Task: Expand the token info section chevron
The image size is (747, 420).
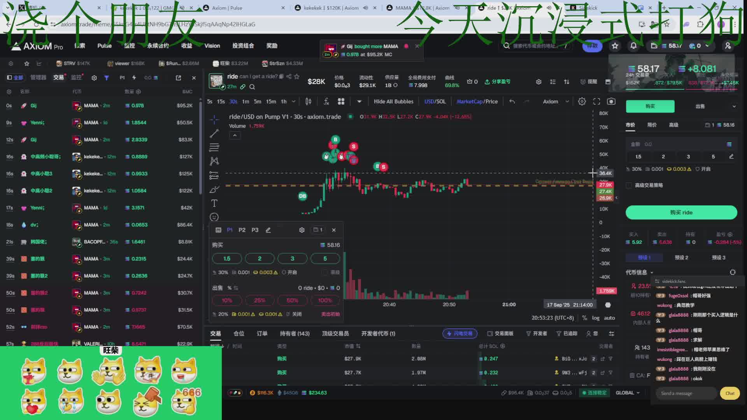Action: click(652, 272)
